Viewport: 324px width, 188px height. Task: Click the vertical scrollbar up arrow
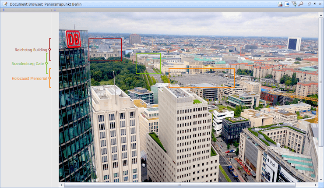[321, 15]
